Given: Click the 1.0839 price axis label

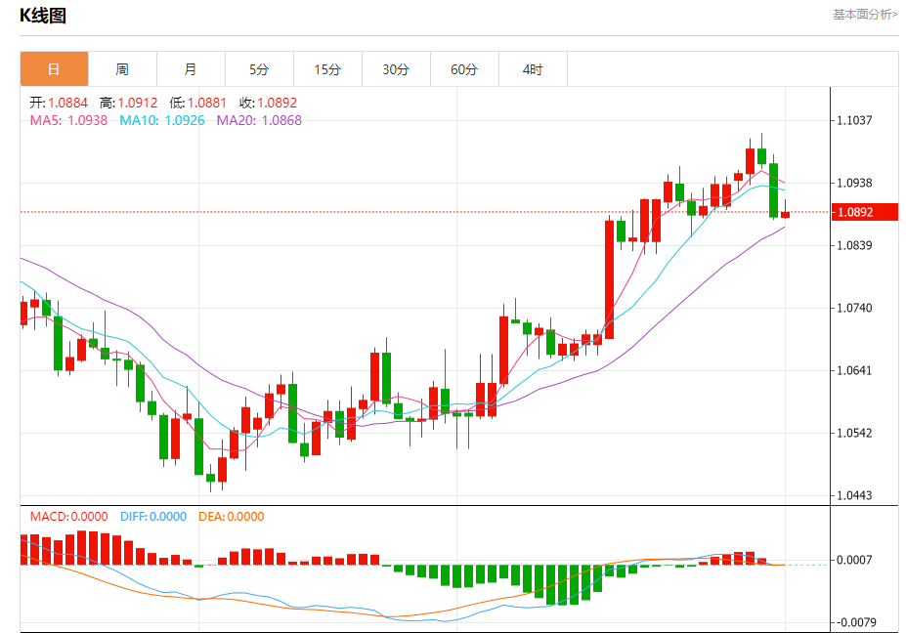Looking at the screenshot, I should pos(854,245).
